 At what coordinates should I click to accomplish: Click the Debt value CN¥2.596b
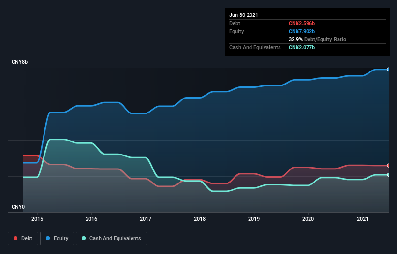(302, 23)
